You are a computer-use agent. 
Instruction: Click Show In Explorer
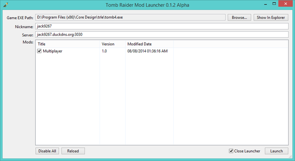(x=271, y=18)
